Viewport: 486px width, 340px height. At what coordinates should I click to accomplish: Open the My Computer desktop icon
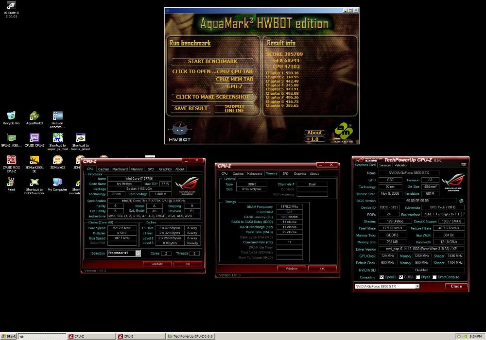pos(57,184)
